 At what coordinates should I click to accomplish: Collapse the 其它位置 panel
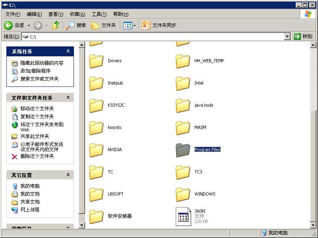(68, 175)
